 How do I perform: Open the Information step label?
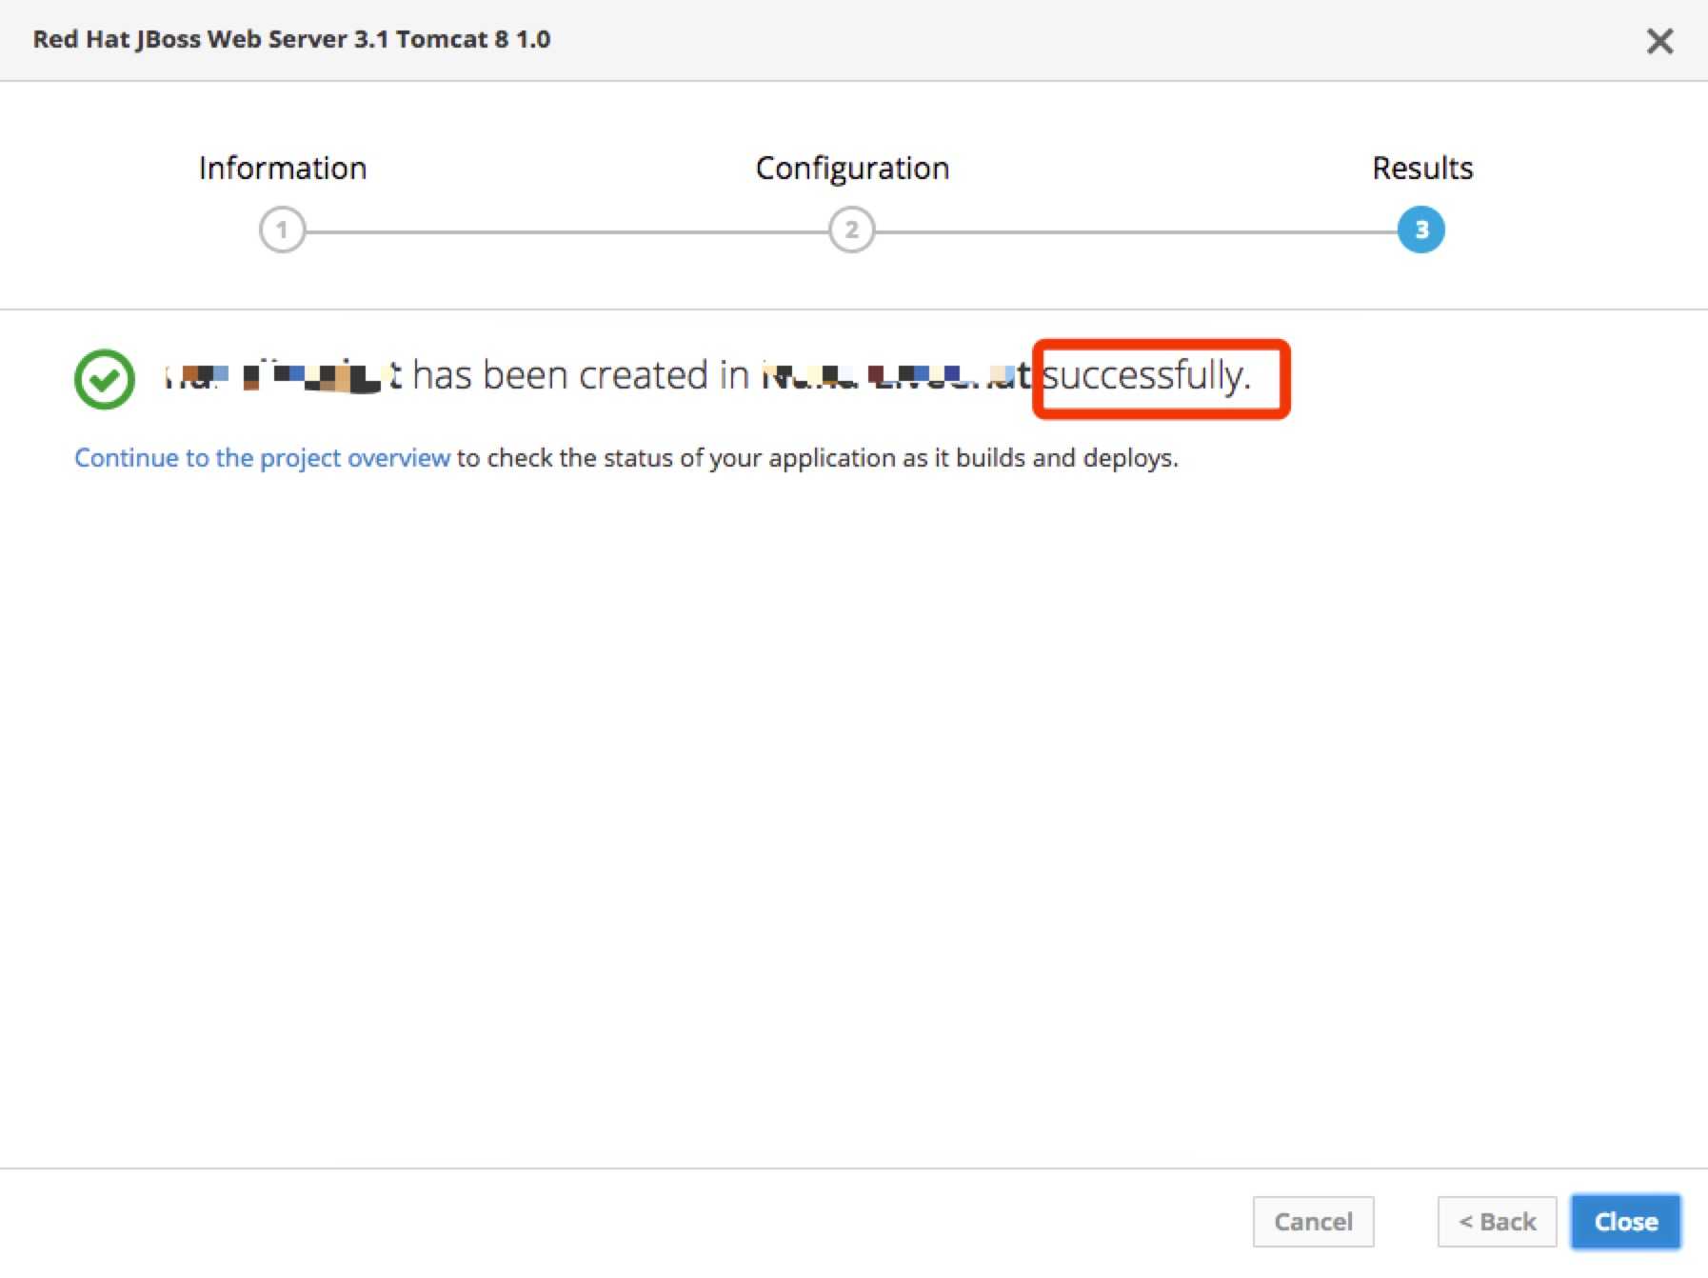[x=283, y=168]
